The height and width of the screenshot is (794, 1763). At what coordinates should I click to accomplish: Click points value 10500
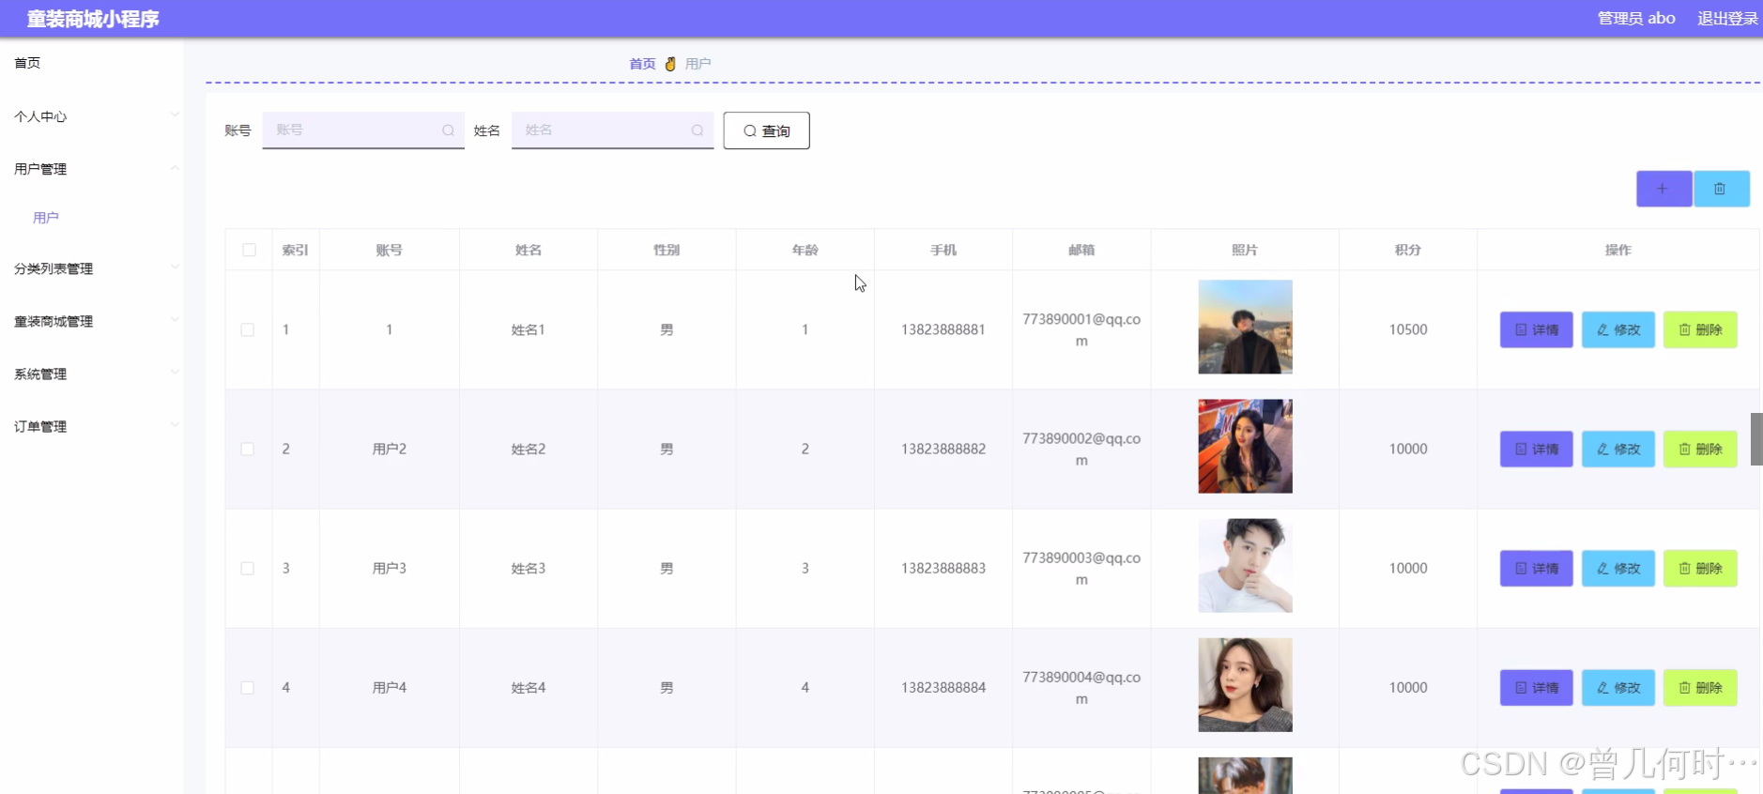[1408, 329]
